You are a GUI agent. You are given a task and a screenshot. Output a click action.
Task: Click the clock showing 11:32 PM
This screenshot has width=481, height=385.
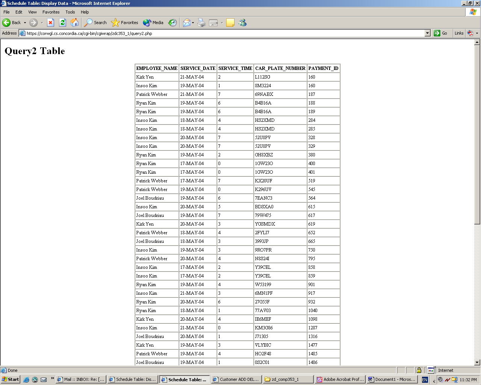coord(468,380)
